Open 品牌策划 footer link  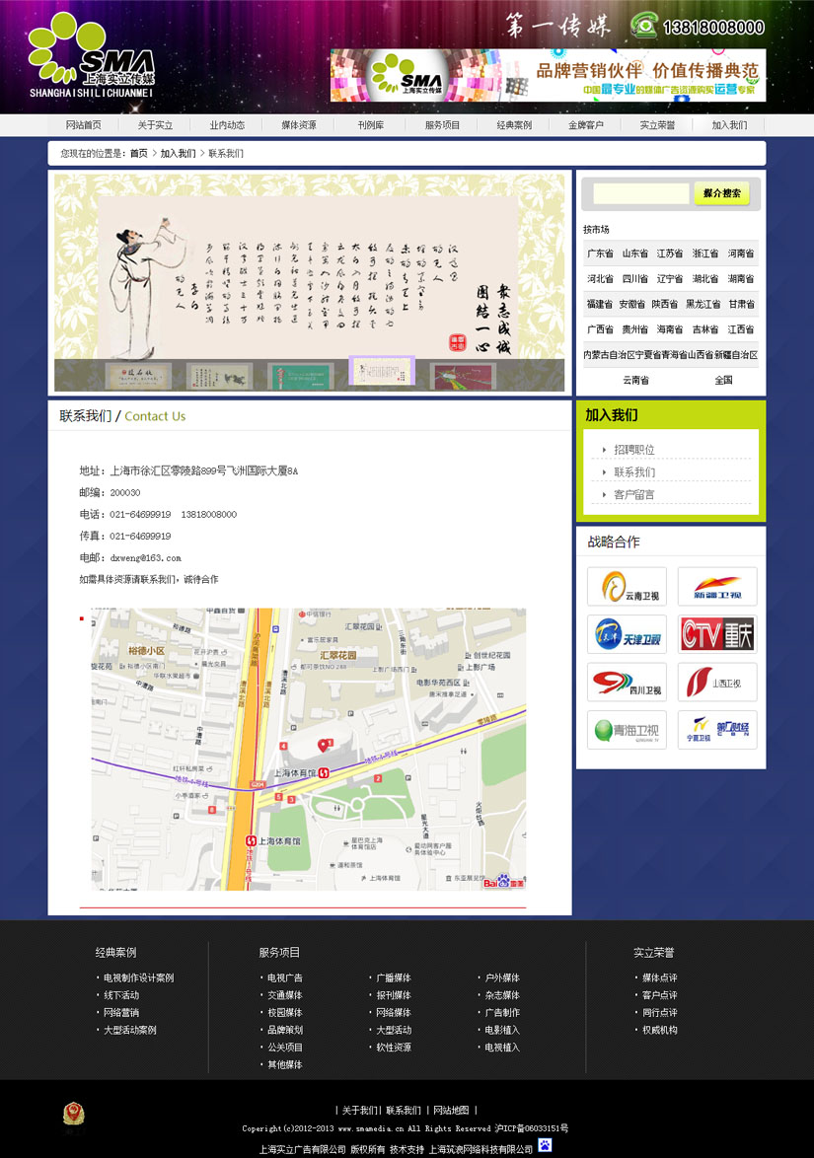(x=285, y=1030)
